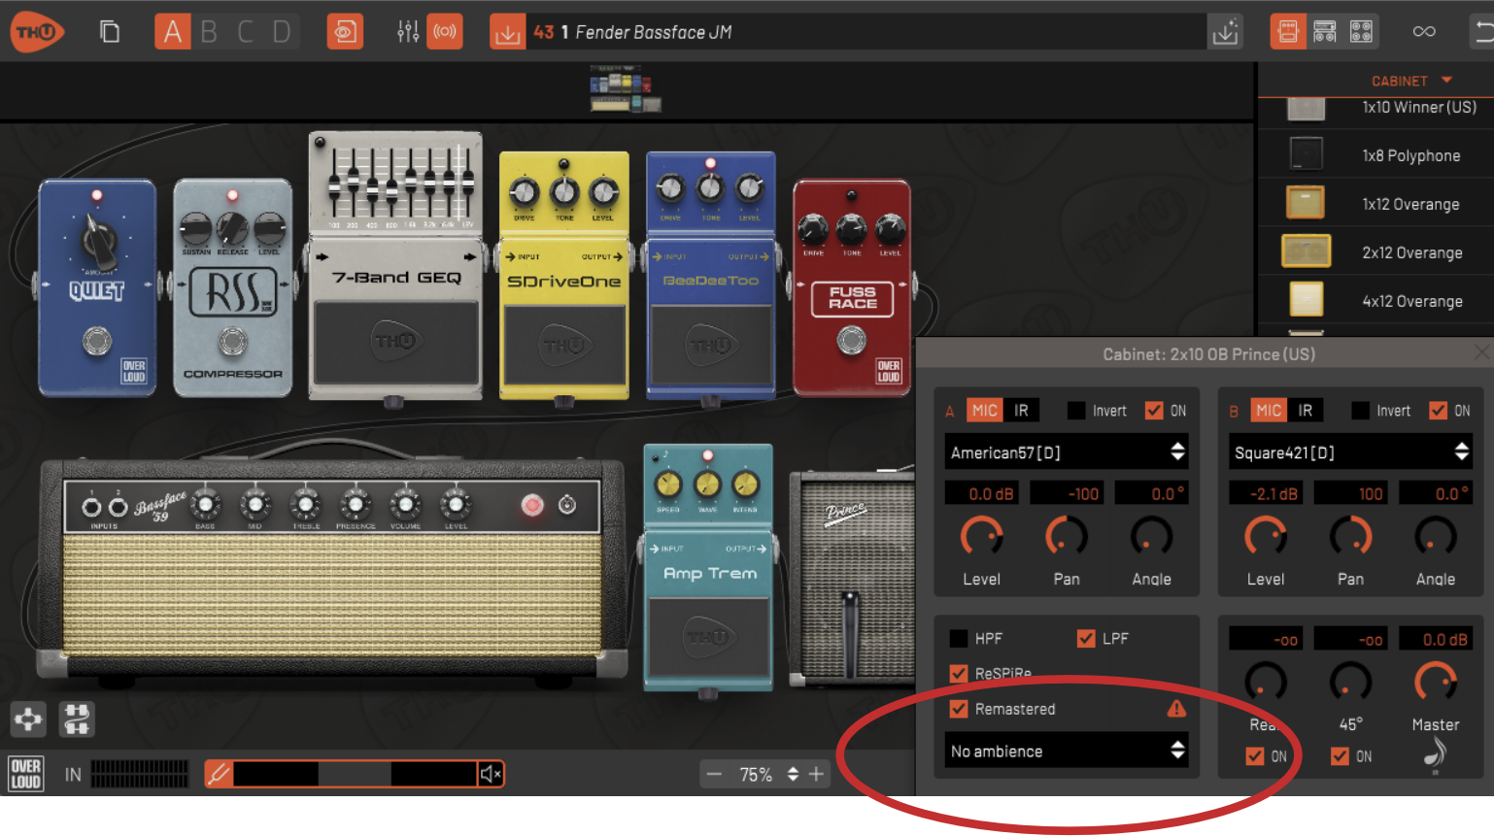Viewport: 1494px width, 836px height.
Task: Toggle the ON checkbox under 45°
Action: [1340, 755]
